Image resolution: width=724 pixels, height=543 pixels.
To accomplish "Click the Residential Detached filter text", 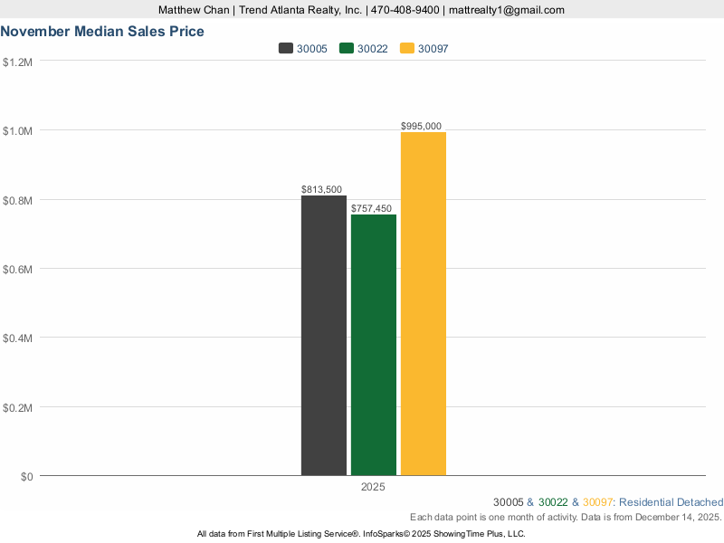I will click(x=672, y=502).
